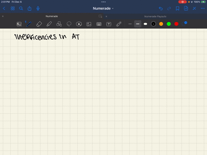Bookmark this page
Screen dimensions: 207x155
click(178, 9)
